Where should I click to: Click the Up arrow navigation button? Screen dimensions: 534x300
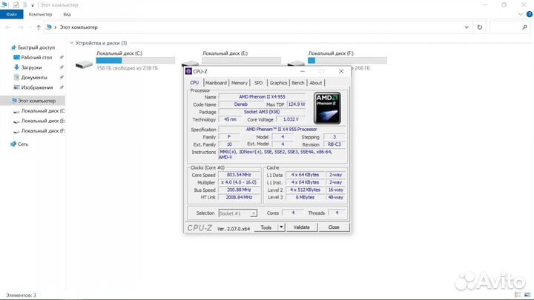36,27
